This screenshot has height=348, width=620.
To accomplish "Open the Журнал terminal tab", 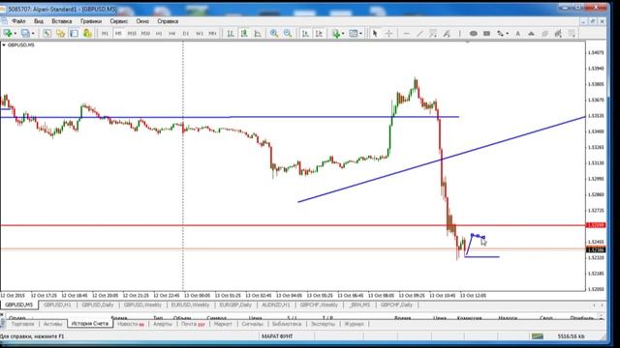I will (354, 324).
